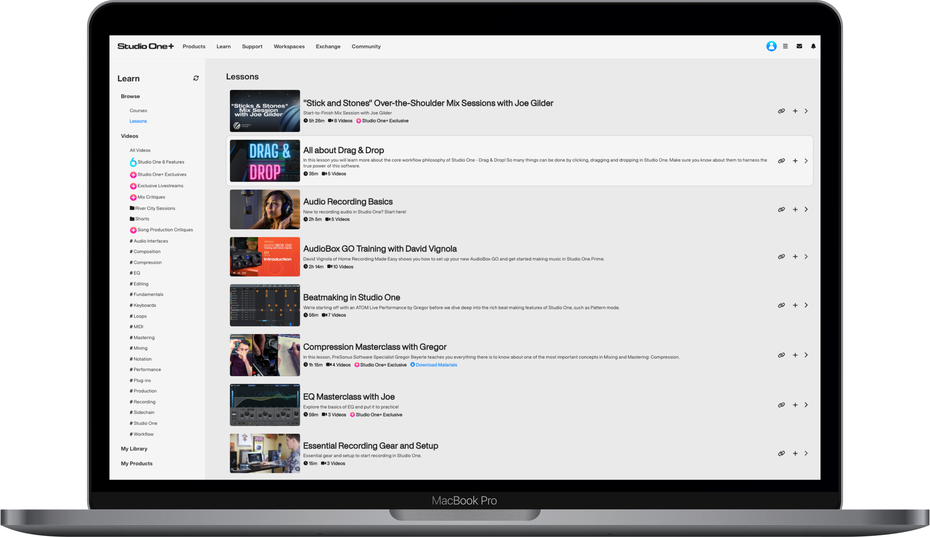
Task: Open the Community menu item in navigation
Action: [366, 46]
